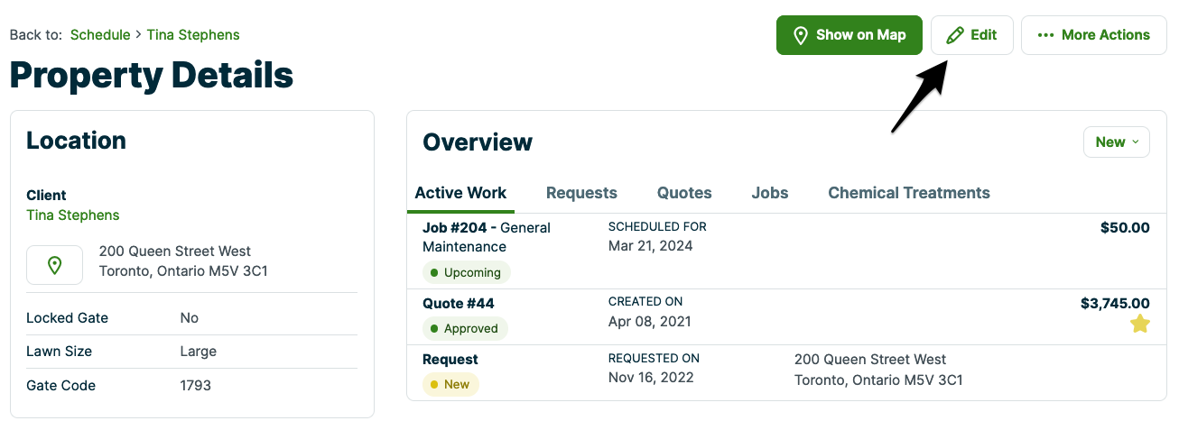View the Chemical Treatments tab

tap(908, 193)
